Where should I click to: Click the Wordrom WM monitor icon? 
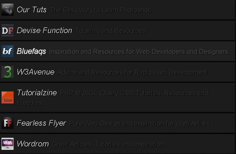pyautogui.click(x=7, y=143)
